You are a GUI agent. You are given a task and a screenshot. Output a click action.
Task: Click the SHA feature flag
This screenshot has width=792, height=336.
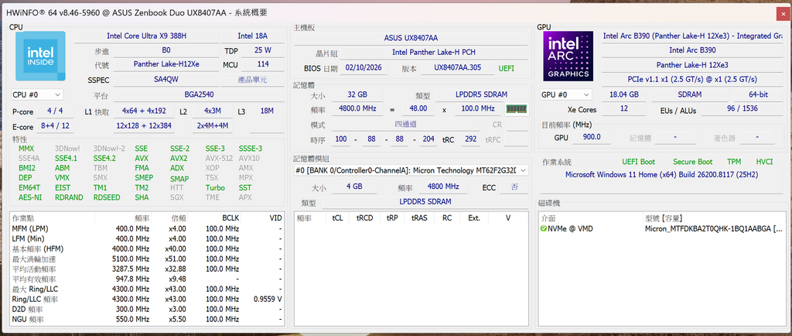click(142, 197)
